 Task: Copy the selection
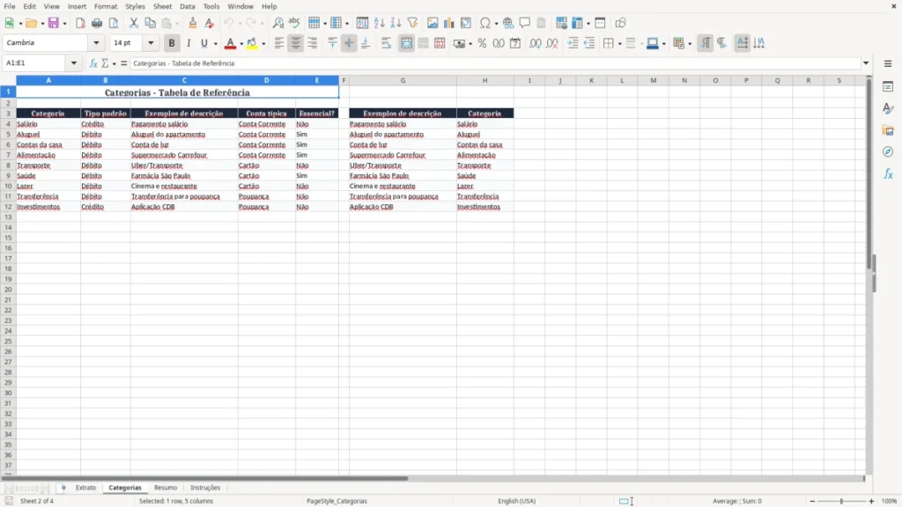tap(150, 23)
